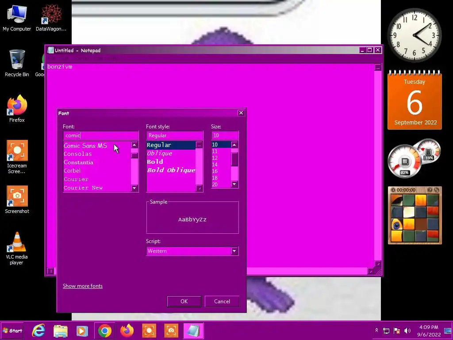Click the Notepad title bar icon
Image resolution: width=453 pixels, height=340 pixels.
50,50
